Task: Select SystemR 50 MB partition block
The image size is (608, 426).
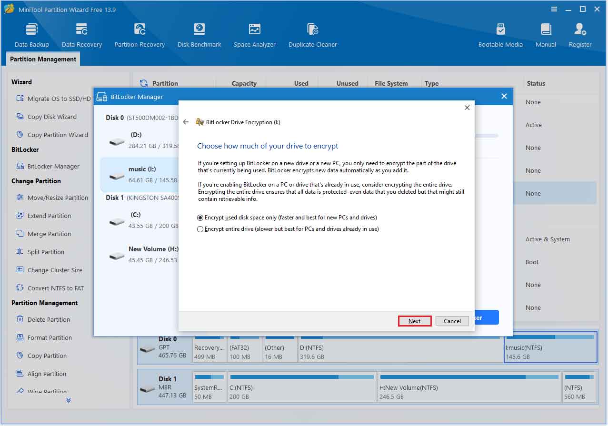Action: [x=209, y=387]
